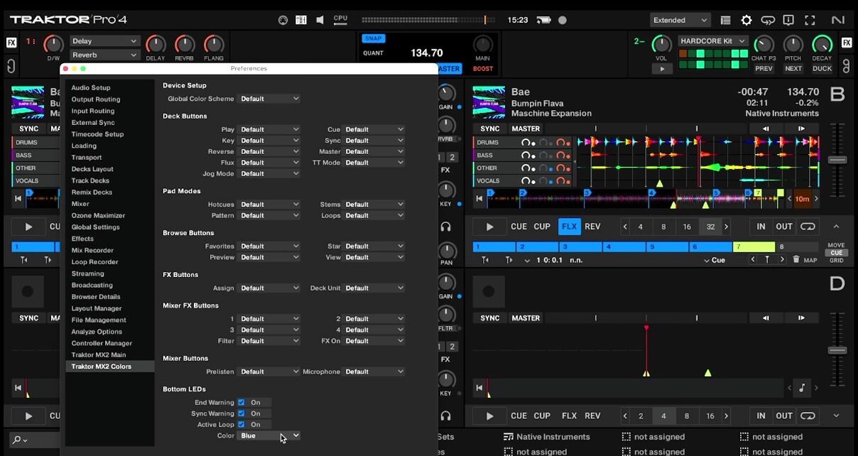Click the left FX unit button
Image resolution: width=858 pixels, height=456 pixels.
11,43
